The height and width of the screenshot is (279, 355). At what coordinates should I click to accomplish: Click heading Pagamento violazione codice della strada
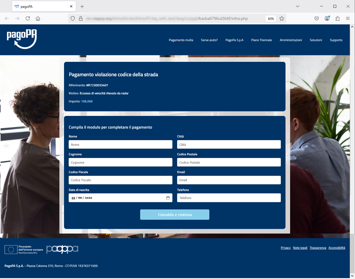pos(113,74)
